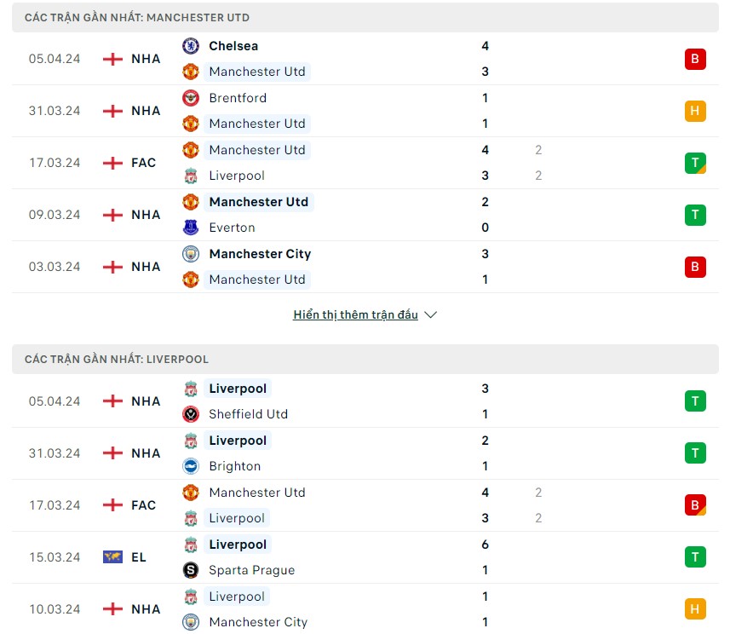730x634 pixels.
Task: Click the Sheffield Utd crest icon
Action: coord(191,414)
